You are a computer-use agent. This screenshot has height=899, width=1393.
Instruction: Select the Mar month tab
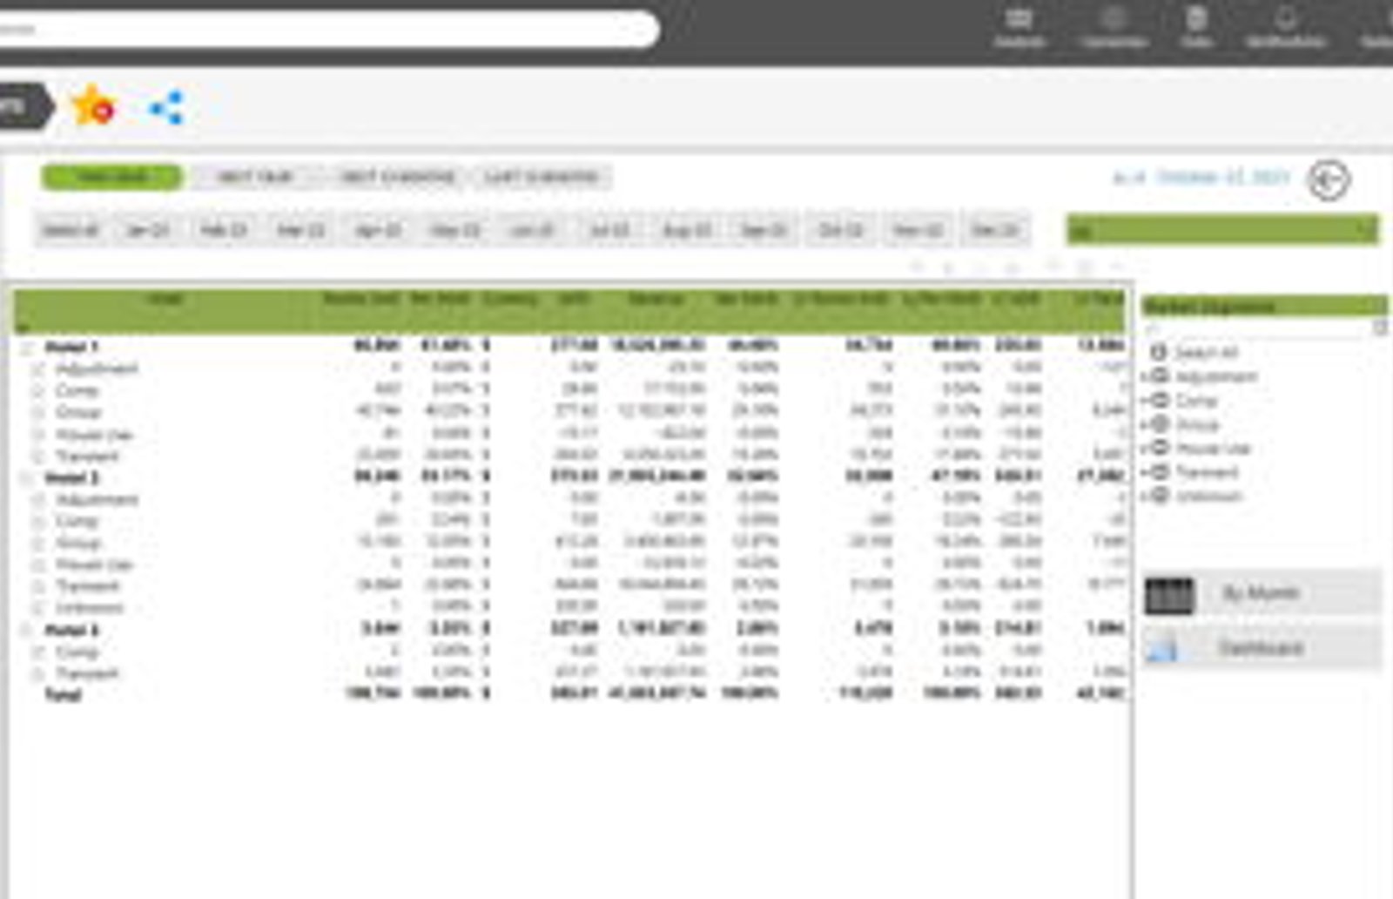coord(301,230)
